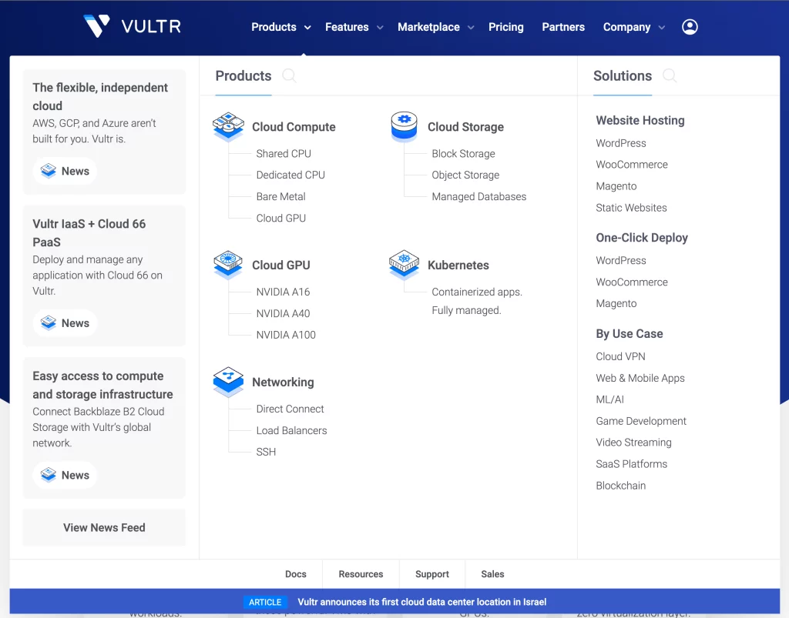The height and width of the screenshot is (618, 789).
Task: Select the Solutions tab in the dropdown
Action: click(623, 76)
